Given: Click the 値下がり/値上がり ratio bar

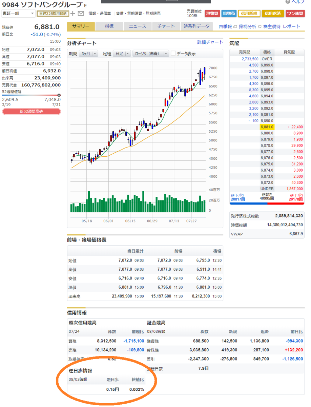Looking at the screenshot, I should [267, 203].
